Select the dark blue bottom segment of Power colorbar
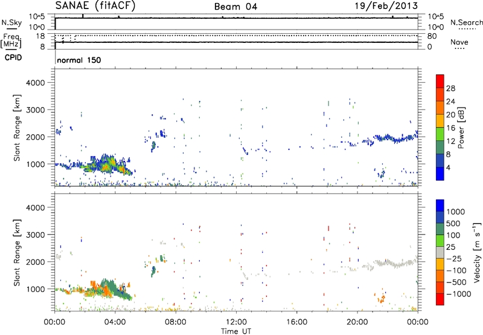Viewport: 483px width, 335px height. 440,174
